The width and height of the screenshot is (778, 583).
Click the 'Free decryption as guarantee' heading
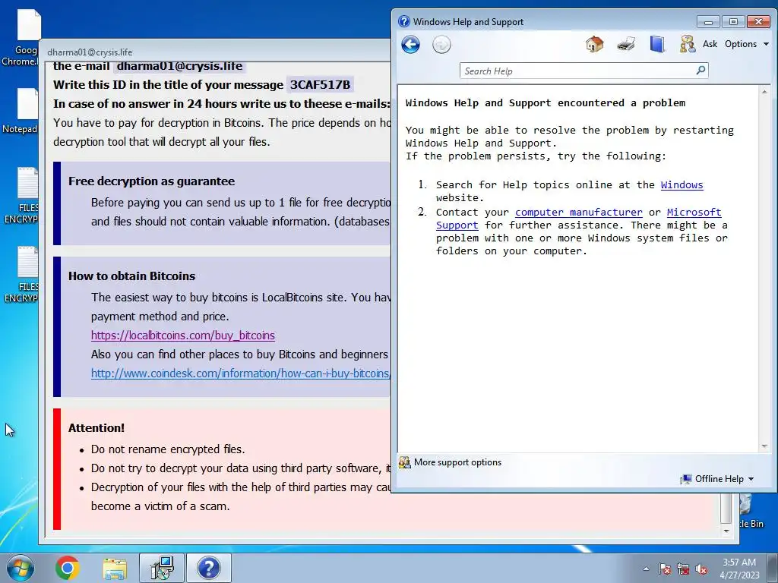pos(151,181)
